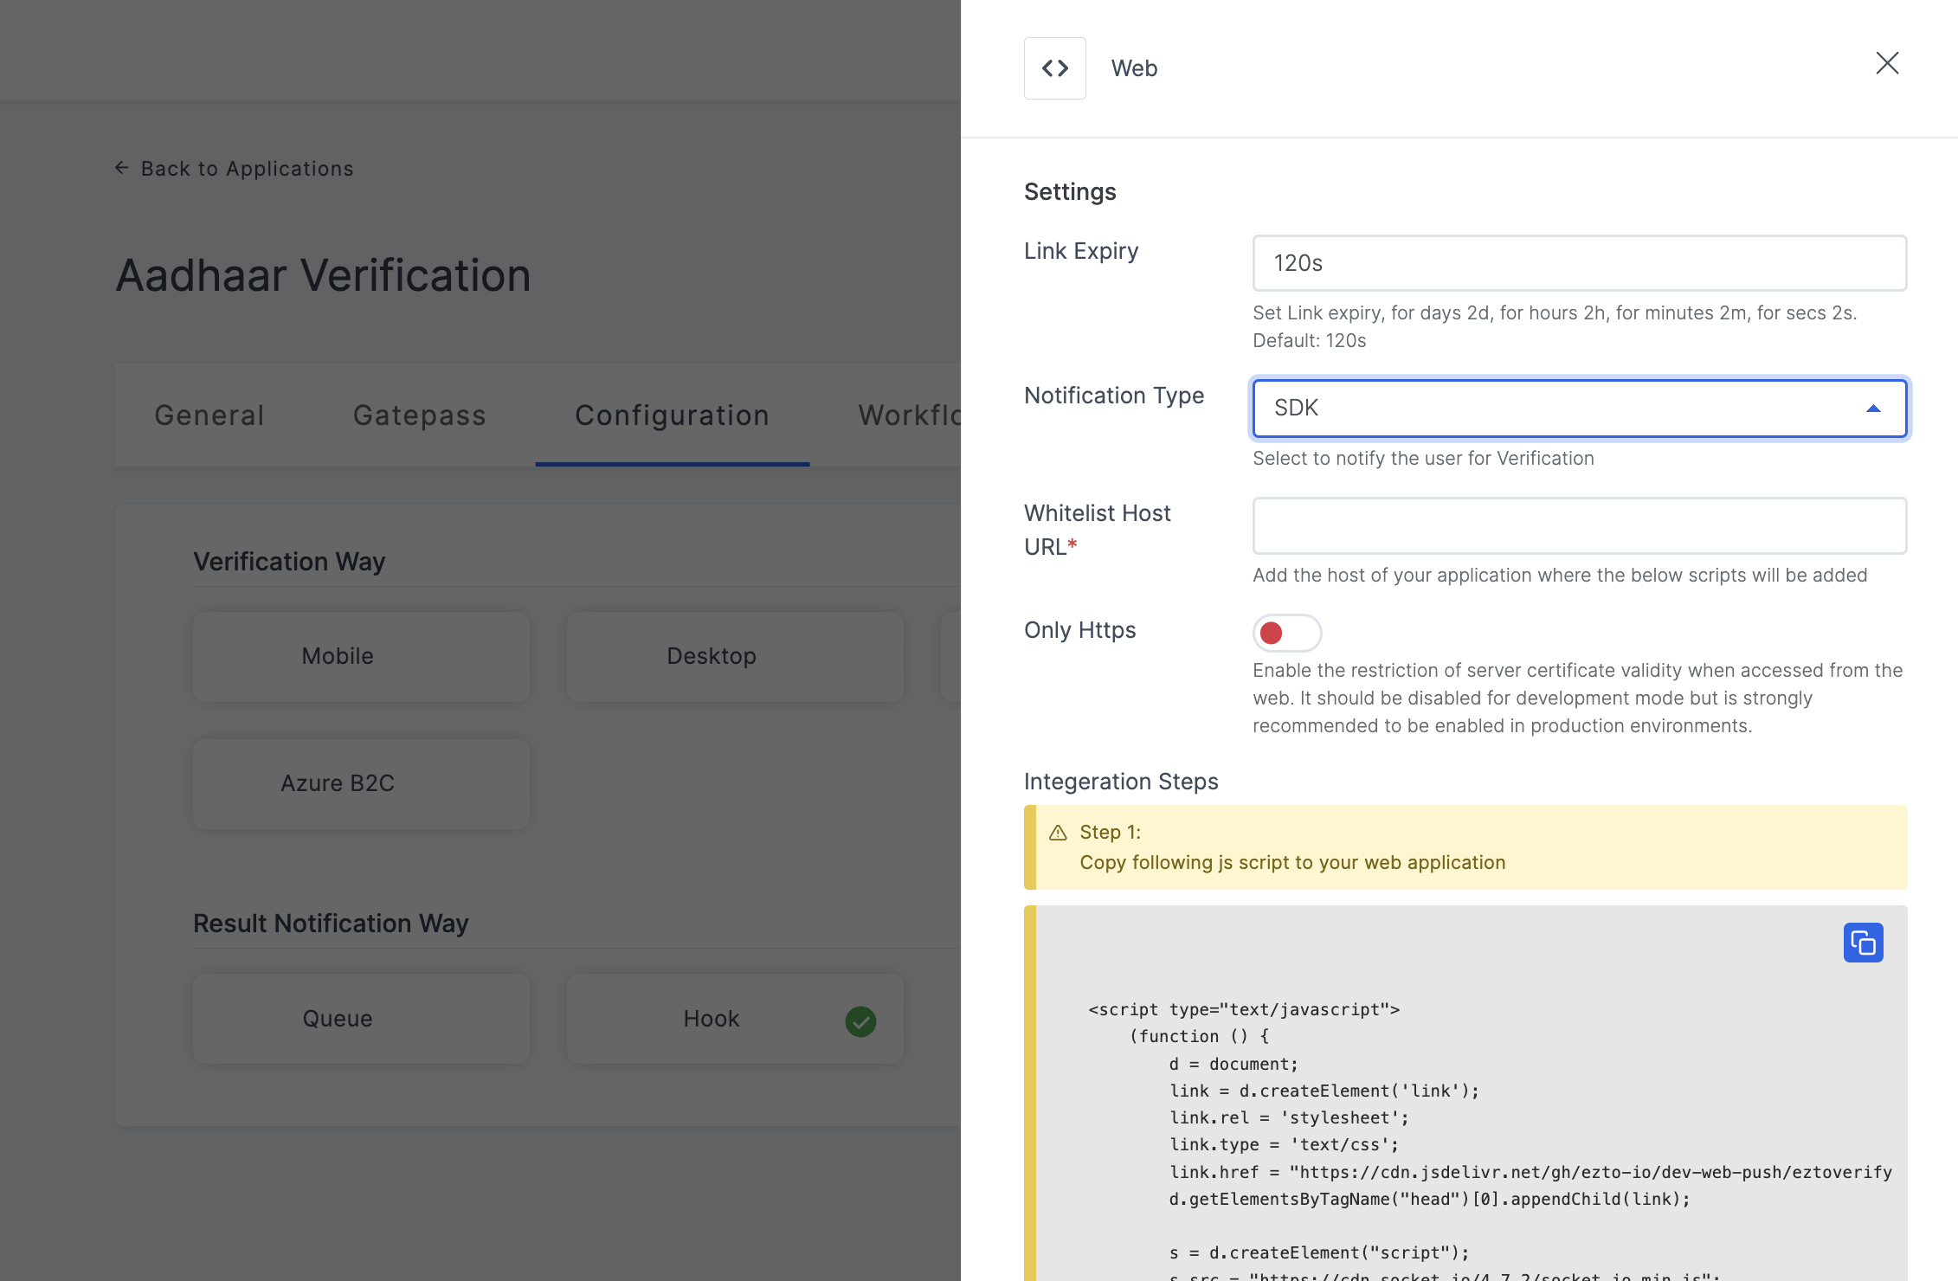Viewport: 1958px width, 1281px height.
Task: Open the Notification Type SDK dropdown
Action: point(1579,408)
